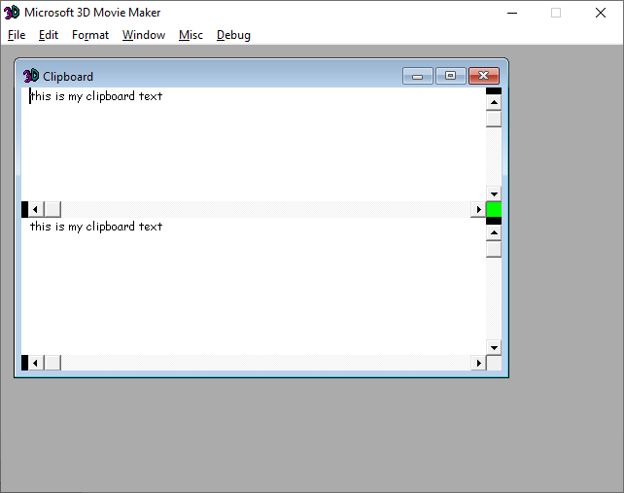Click black split box left of lower horizontal scrollbar
Image resolution: width=624 pixels, height=493 pixels.
[x=24, y=363]
